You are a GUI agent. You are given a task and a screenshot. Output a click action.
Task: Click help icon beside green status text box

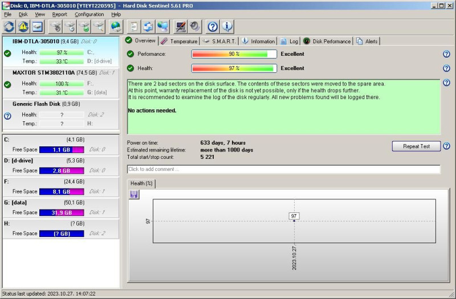pyautogui.click(x=446, y=83)
